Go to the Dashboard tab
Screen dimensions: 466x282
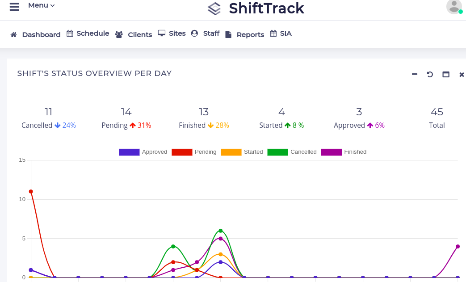(x=41, y=35)
